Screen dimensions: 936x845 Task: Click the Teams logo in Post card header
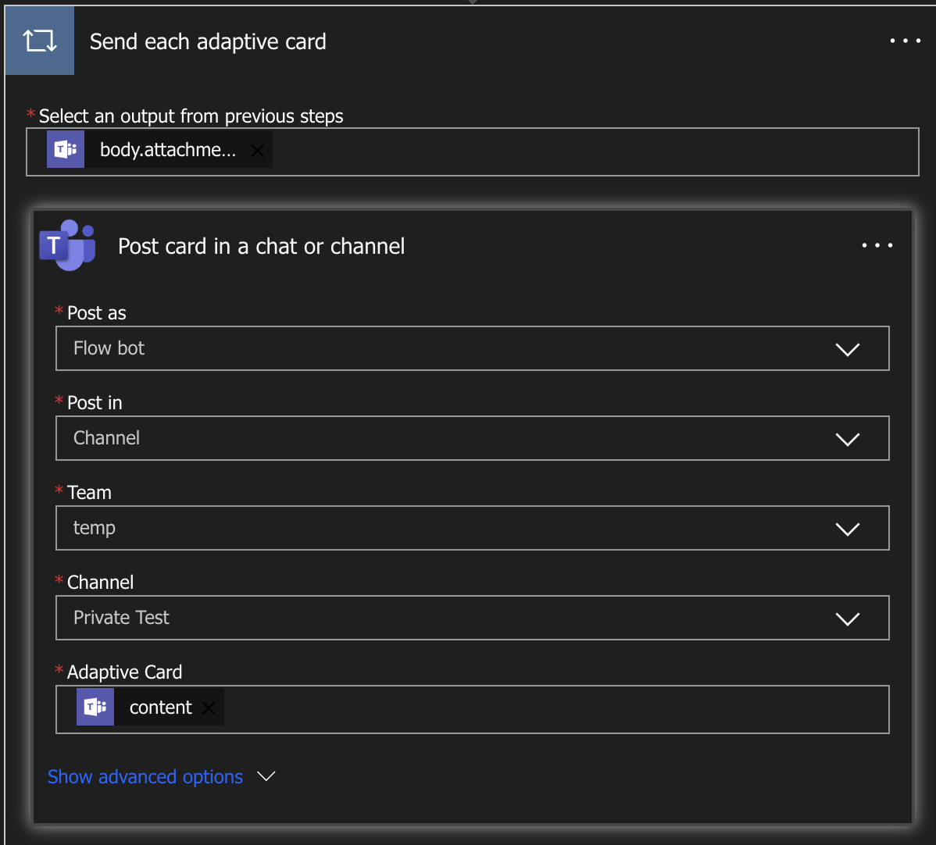pos(67,245)
